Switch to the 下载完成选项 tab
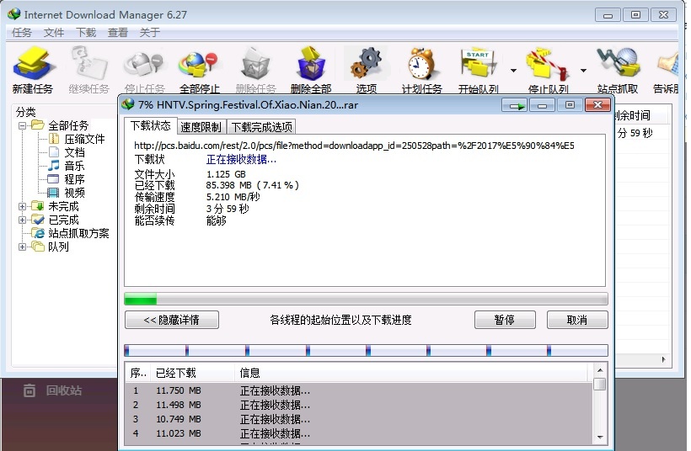This screenshot has height=451, width=691. [x=262, y=127]
